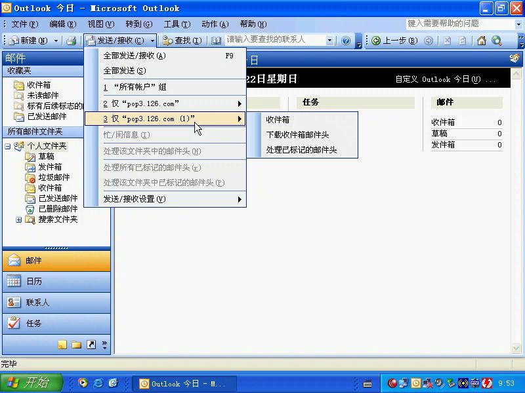The width and height of the screenshot is (525, 393).
Task: Open the For Follow Up favorites folder
Action: click(x=49, y=106)
